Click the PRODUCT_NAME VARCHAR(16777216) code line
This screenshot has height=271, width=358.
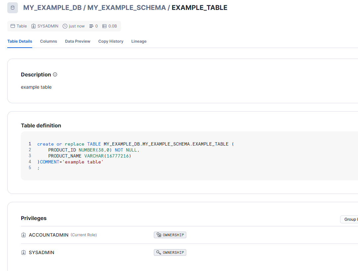pyautogui.click(x=90, y=156)
